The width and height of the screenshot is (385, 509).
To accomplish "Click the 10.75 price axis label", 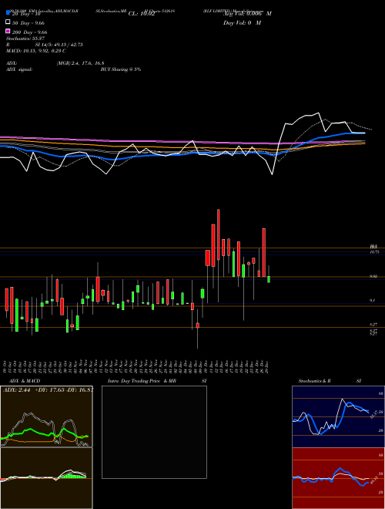I will (x=374, y=252).
